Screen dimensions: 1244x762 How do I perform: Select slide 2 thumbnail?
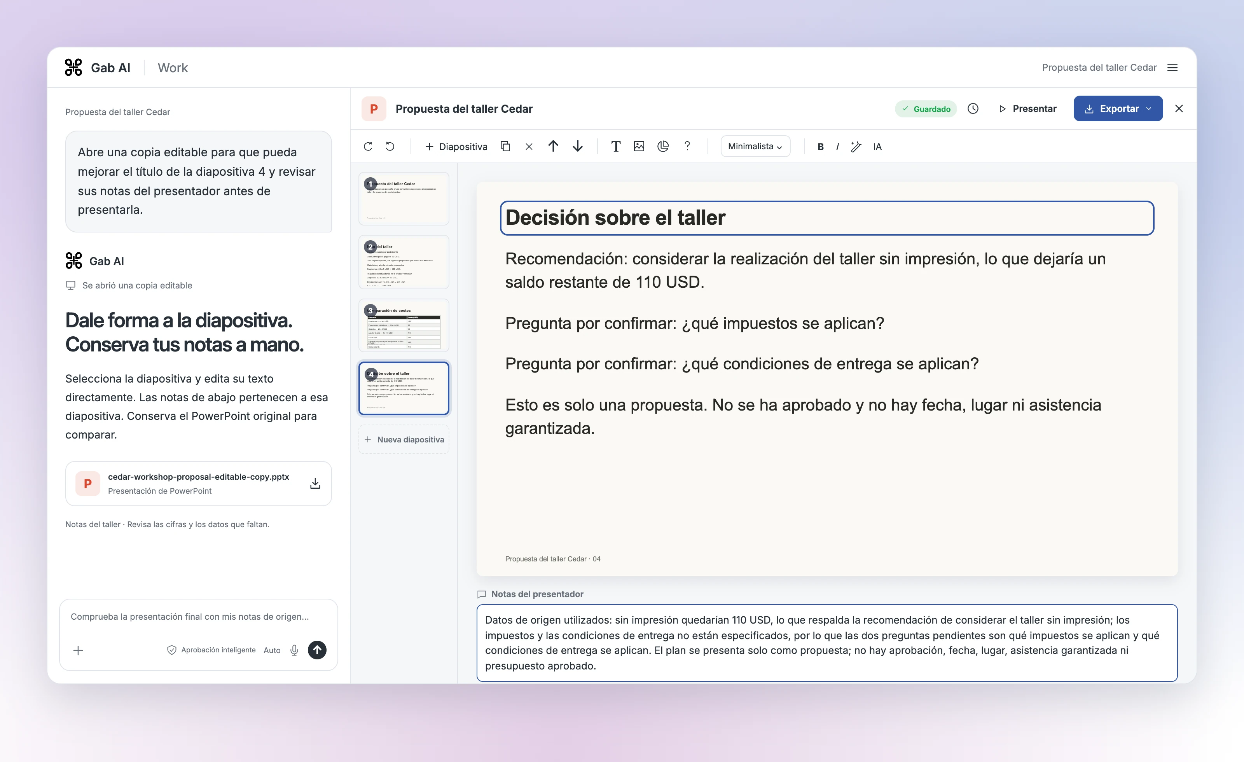[404, 262]
